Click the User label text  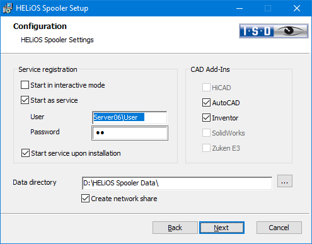click(37, 117)
